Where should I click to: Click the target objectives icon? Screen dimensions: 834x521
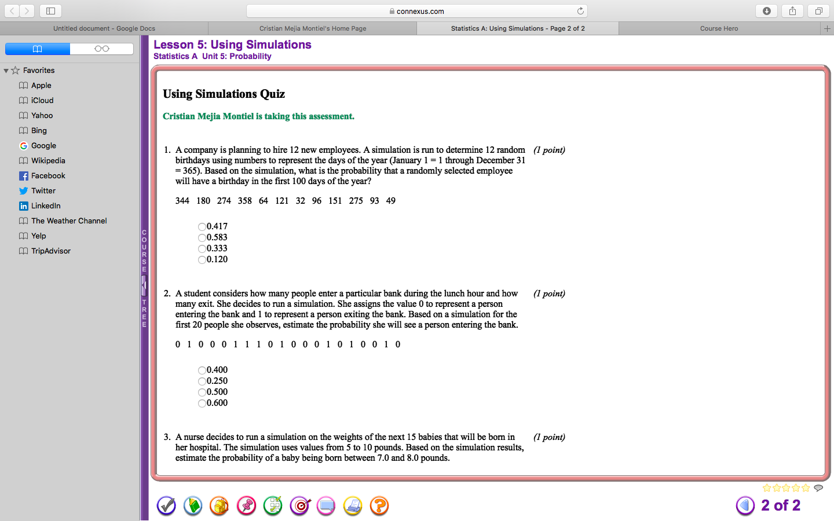coord(299,505)
